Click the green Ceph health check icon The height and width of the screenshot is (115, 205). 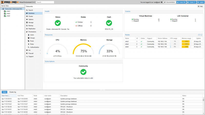click(x=109, y=23)
